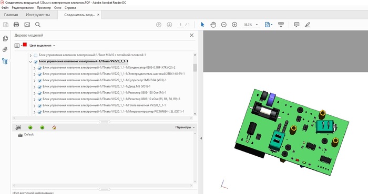Open the search magnifier tool
Viewport: 368px width, 194px height.
38,25
